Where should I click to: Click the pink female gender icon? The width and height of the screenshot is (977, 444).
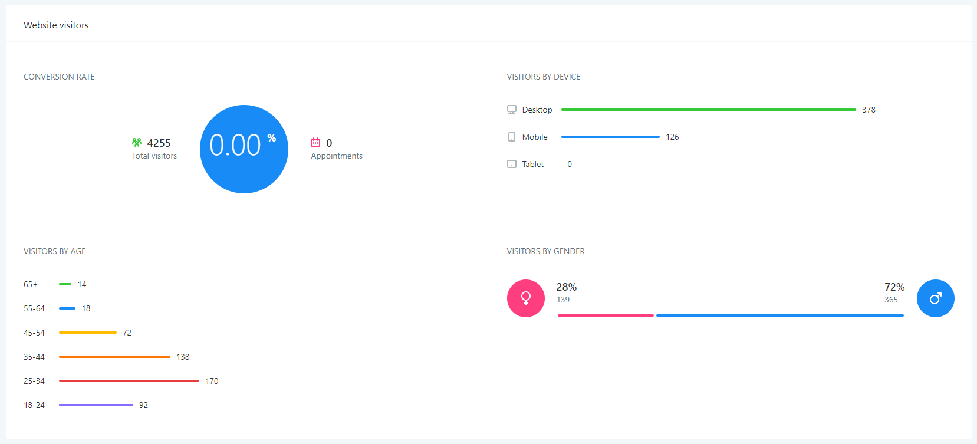(x=526, y=298)
